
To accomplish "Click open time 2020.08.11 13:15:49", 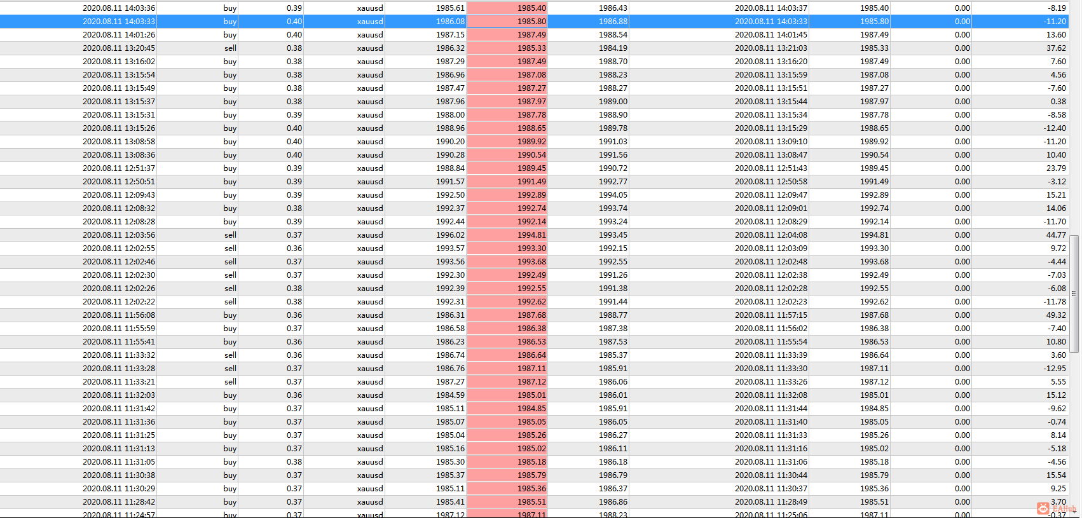I will 119,88.
